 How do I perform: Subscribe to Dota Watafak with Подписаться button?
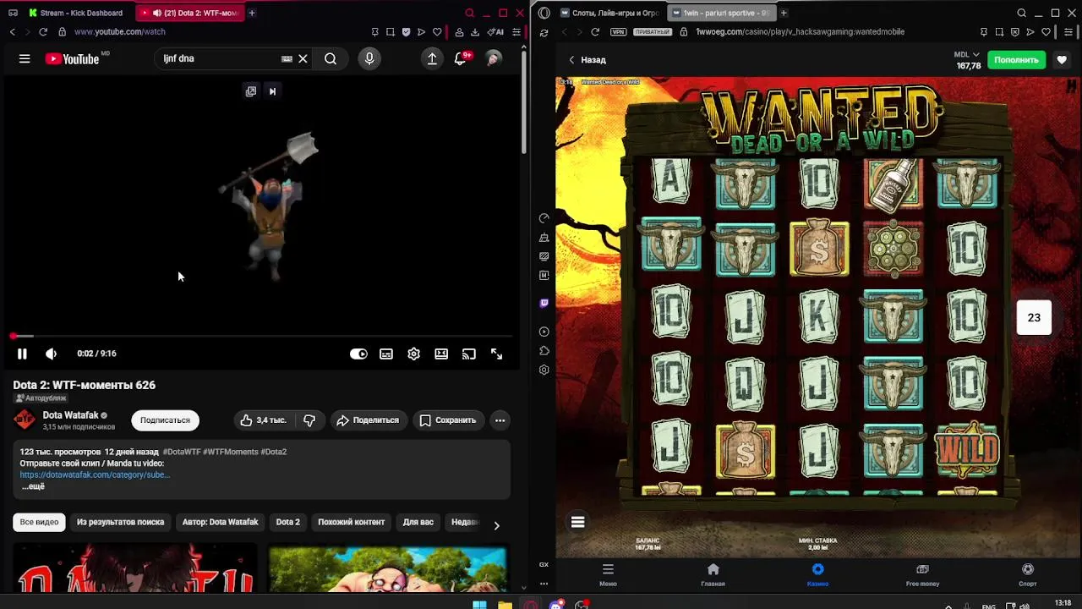click(165, 420)
